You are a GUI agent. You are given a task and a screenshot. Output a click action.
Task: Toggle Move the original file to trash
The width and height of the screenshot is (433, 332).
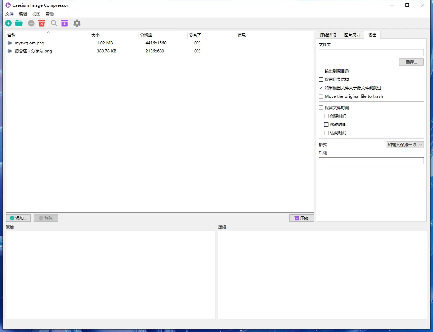click(321, 96)
